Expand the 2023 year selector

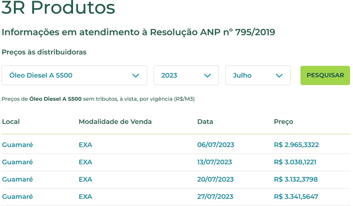[x=186, y=76]
